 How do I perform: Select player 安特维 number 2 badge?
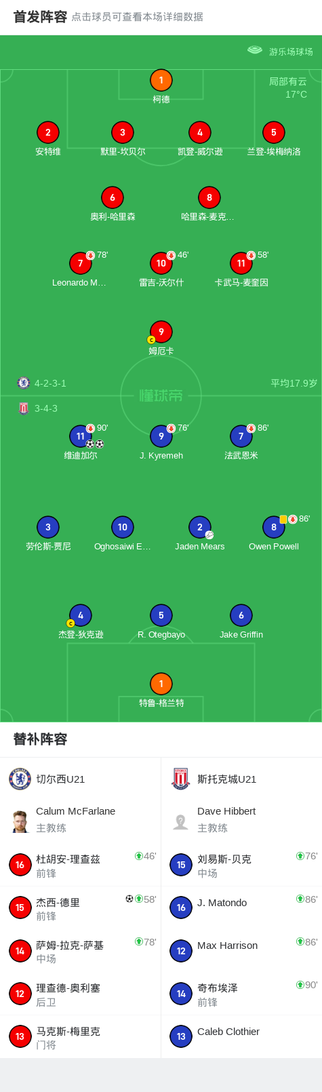48,132
